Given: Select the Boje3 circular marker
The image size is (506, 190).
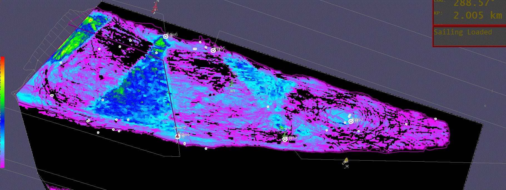Looking at the screenshot, I should tap(285, 139).
